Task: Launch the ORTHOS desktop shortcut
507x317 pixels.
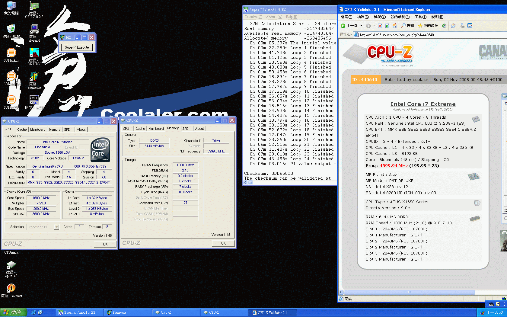Action: [34, 57]
